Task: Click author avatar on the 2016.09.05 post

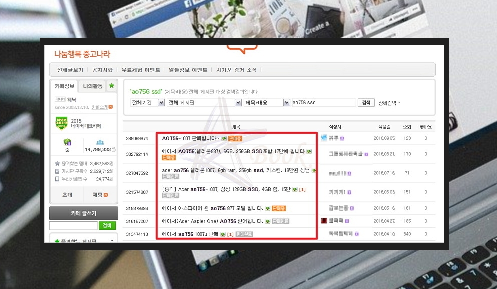Action: (324, 138)
